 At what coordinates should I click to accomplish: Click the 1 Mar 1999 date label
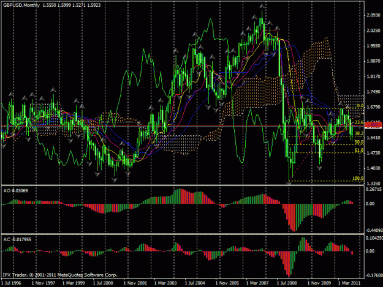tap(74, 283)
